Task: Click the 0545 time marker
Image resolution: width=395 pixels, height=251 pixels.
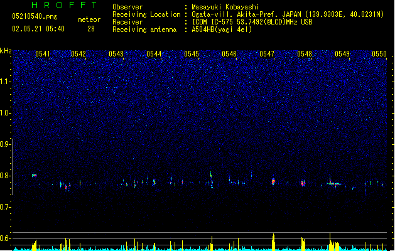Action: [192, 54]
